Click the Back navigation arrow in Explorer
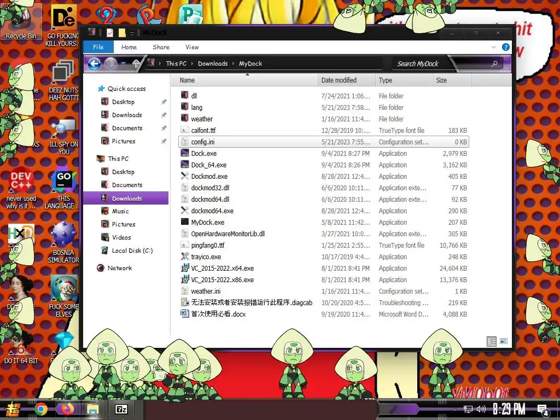560x420 pixels. (x=94, y=64)
